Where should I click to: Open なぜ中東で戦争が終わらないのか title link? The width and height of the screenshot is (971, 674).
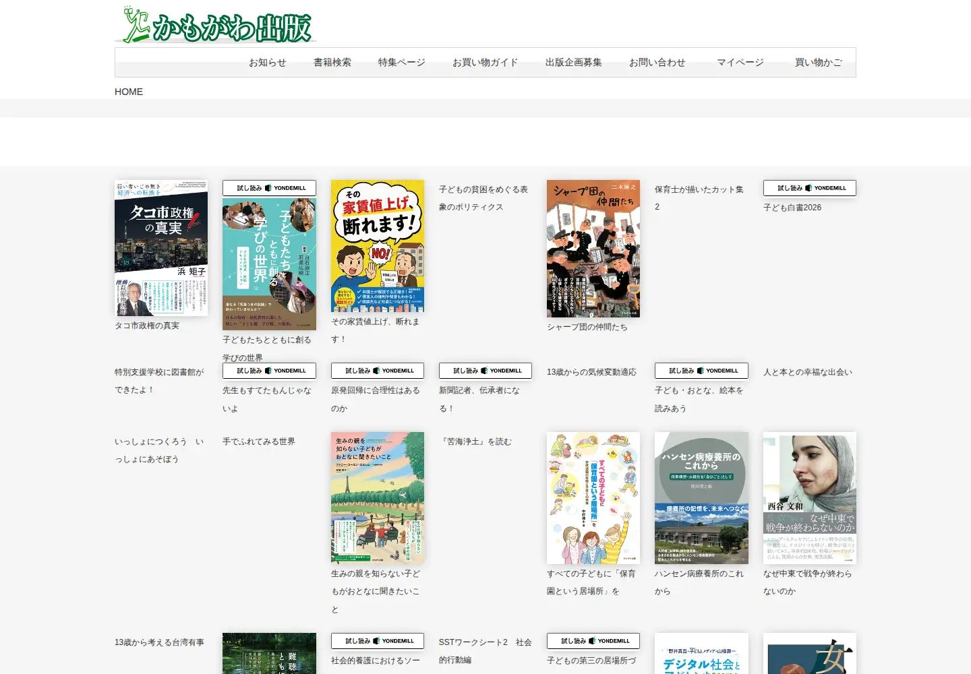808,583
